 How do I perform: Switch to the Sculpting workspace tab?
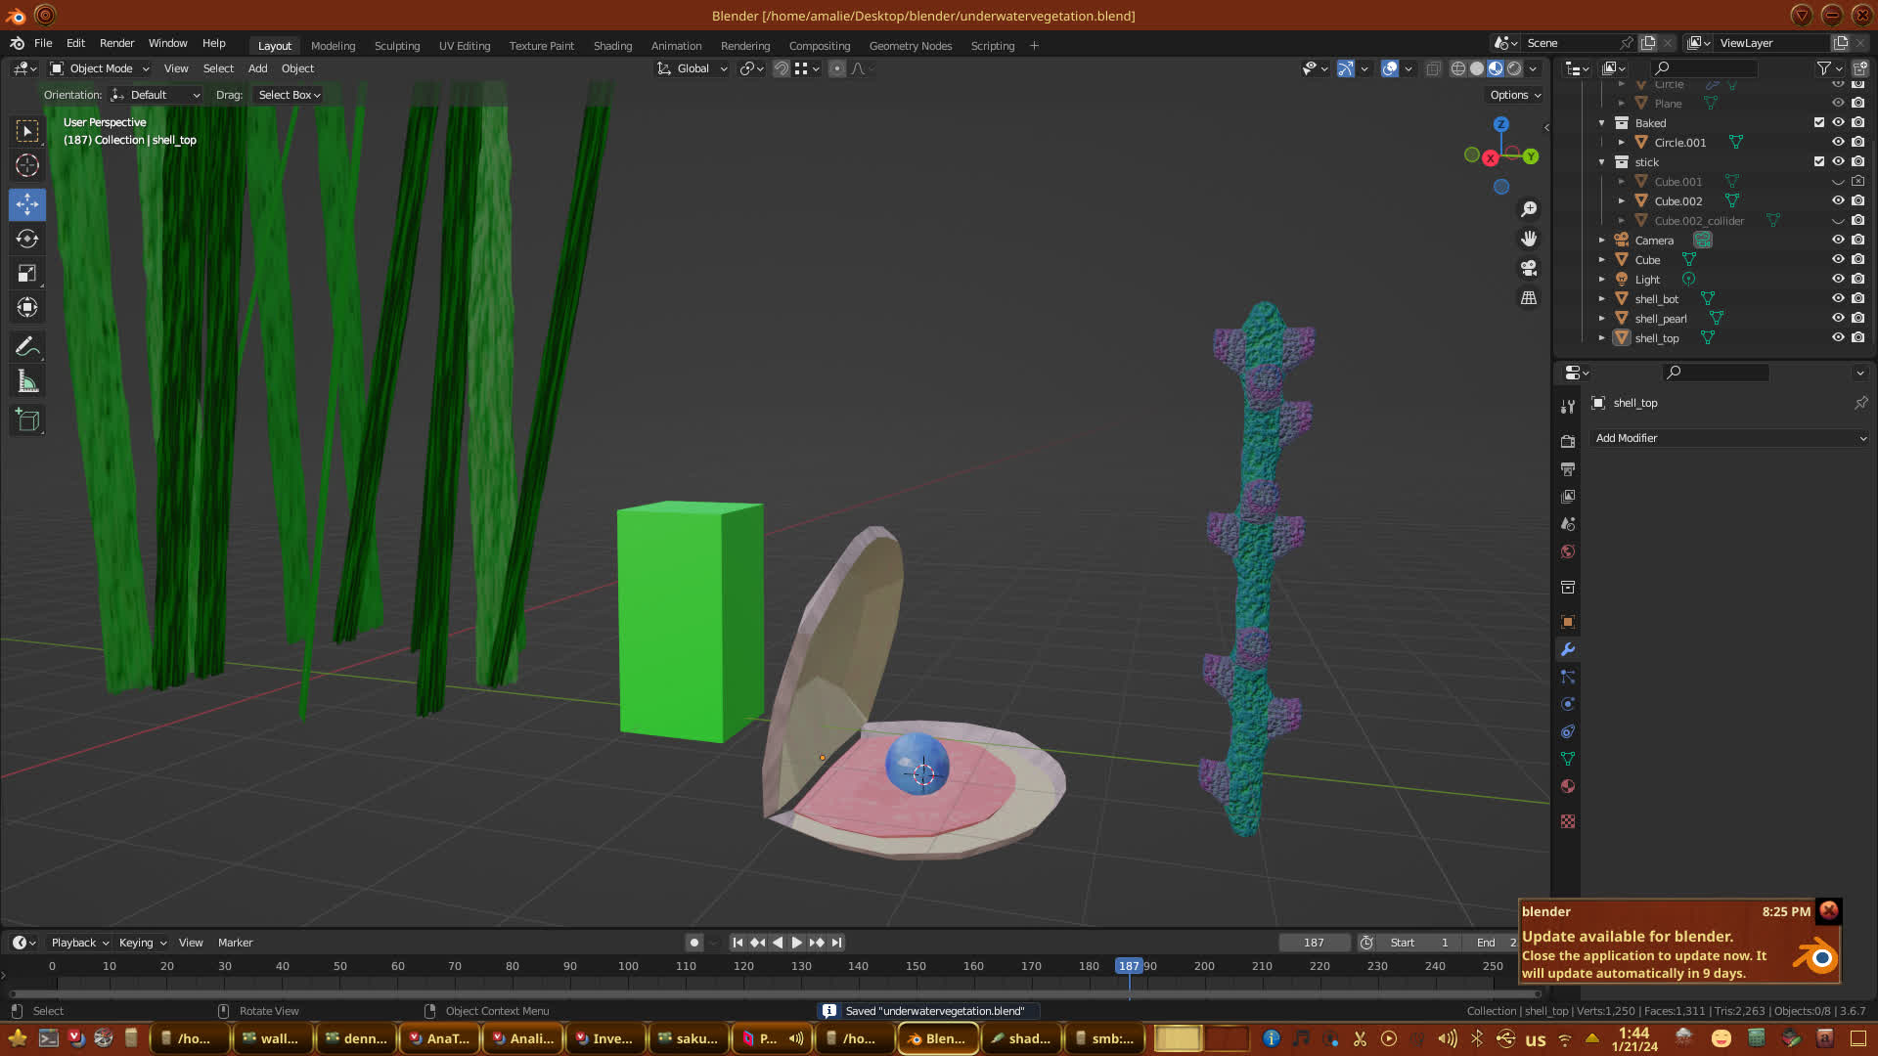(x=396, y=46)
